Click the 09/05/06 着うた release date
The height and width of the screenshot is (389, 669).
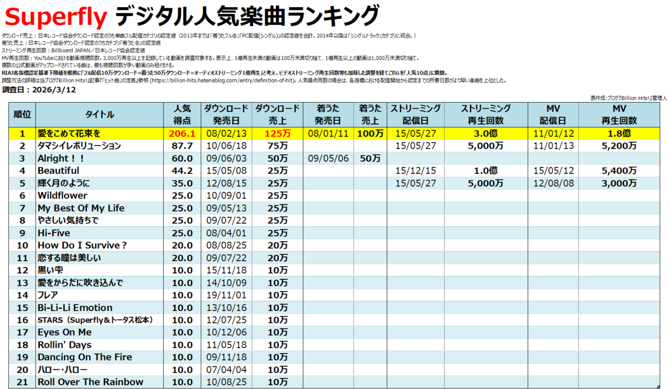[x=327, y=158]
